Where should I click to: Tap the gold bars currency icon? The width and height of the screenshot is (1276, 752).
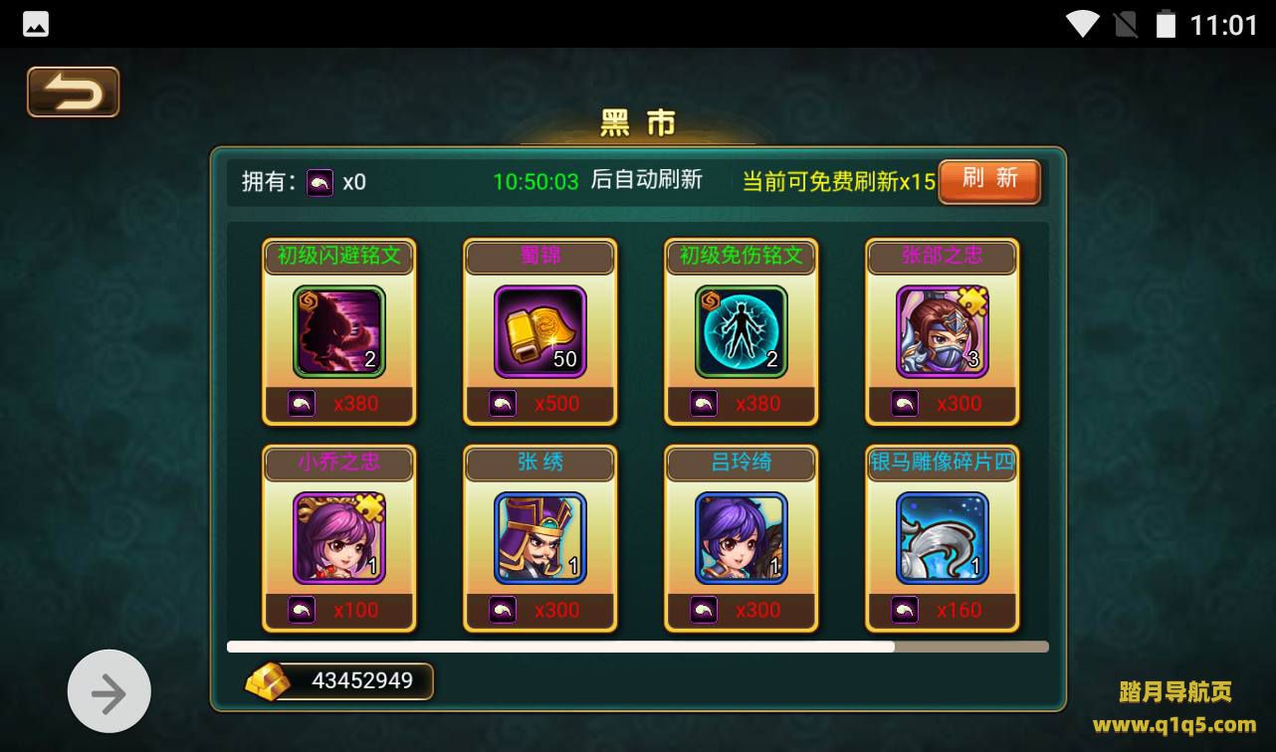click(268, 681)
